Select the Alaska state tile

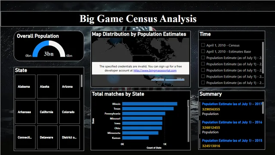click(47, 87)
